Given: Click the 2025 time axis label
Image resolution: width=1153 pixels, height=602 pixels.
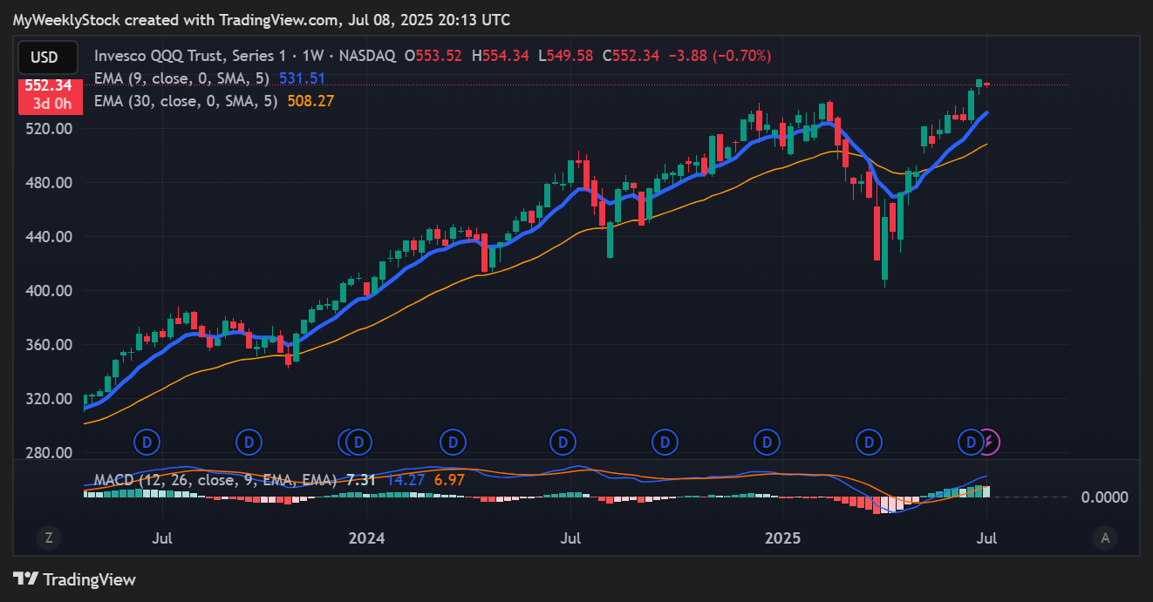Looking at the screenshot, I should pyautogui.click(x=781, y=538).
